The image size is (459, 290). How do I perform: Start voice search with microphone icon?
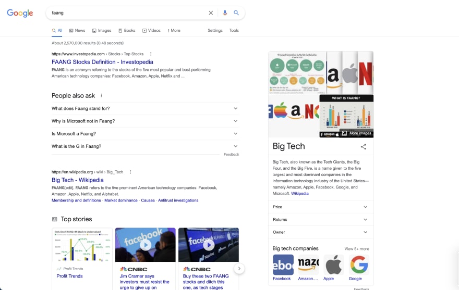(x=225, y=13)
